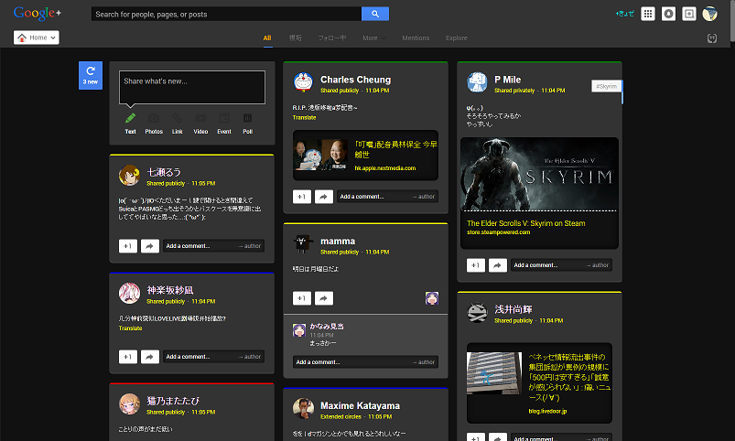Click +1 on P Mile Skyrim post
Viewport: 735px width, 441px height.
tap(476, 264)
